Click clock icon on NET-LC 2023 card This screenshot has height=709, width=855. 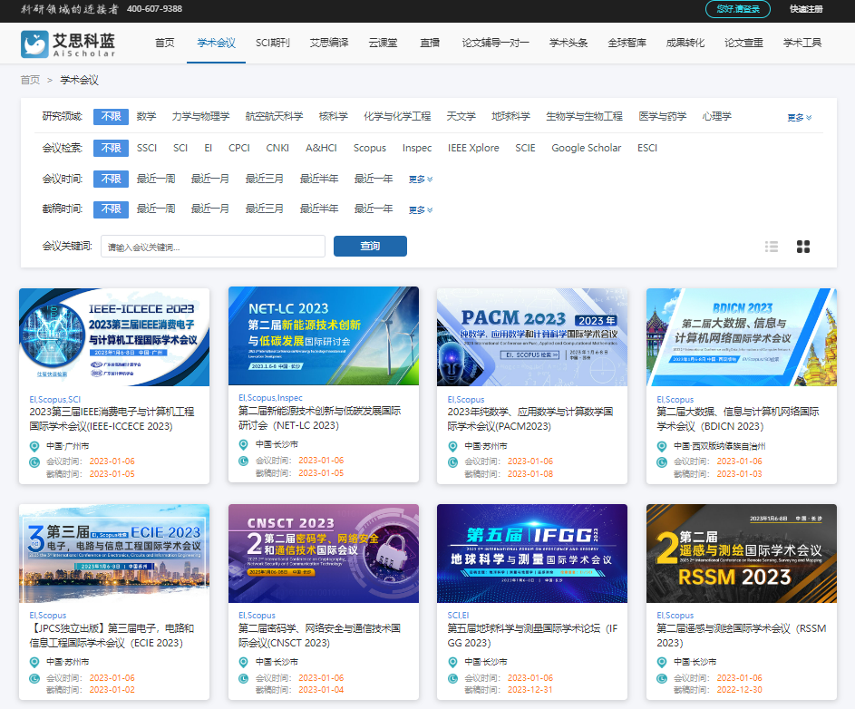point(244,461)
